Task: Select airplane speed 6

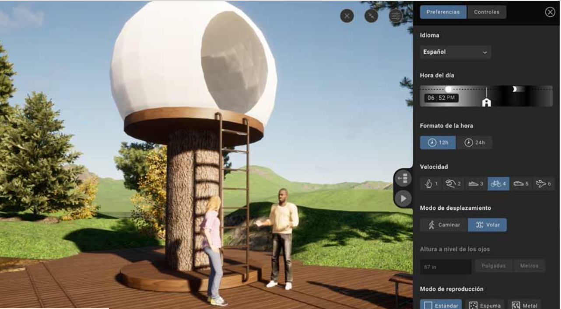Action: [543, 184]
